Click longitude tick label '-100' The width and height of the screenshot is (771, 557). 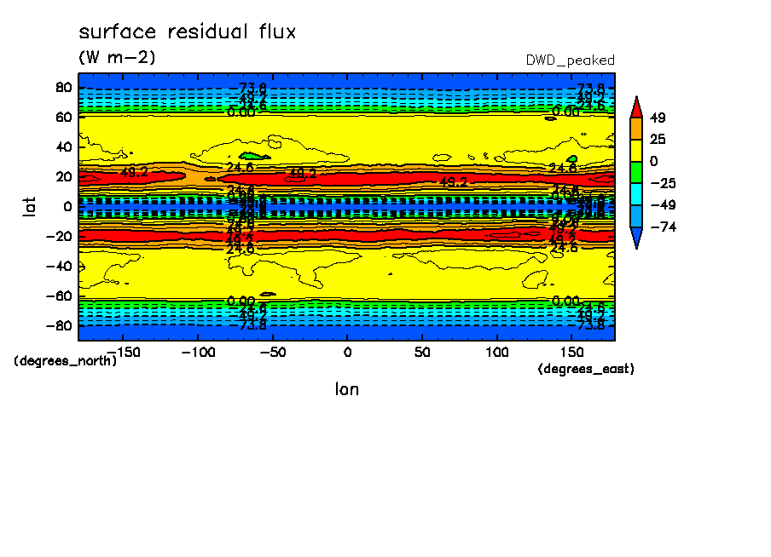coord(198,353)
